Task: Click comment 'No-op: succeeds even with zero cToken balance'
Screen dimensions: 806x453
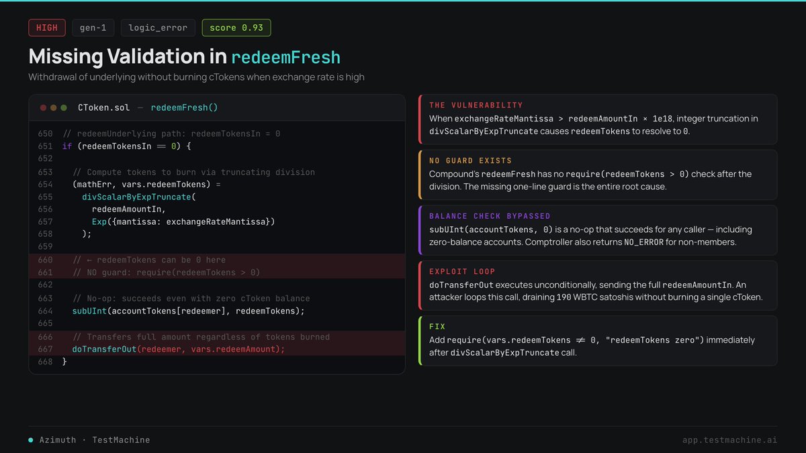Action: click(x=191, y=298)
